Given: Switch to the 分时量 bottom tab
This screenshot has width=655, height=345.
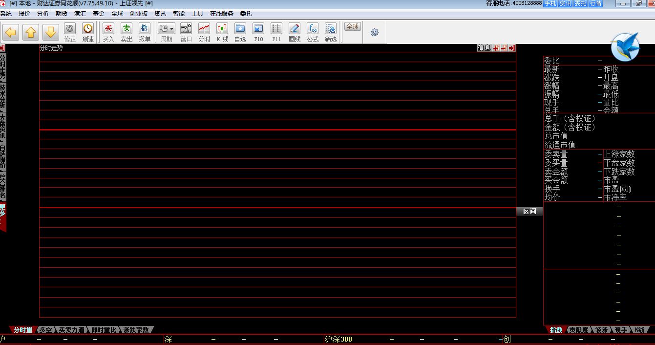Looking at the screenshot, I should point(22,330).
